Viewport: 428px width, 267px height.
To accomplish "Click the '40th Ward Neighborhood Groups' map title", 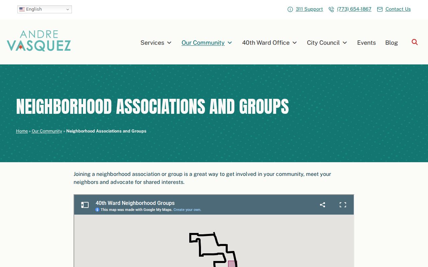I will [135, 203].
